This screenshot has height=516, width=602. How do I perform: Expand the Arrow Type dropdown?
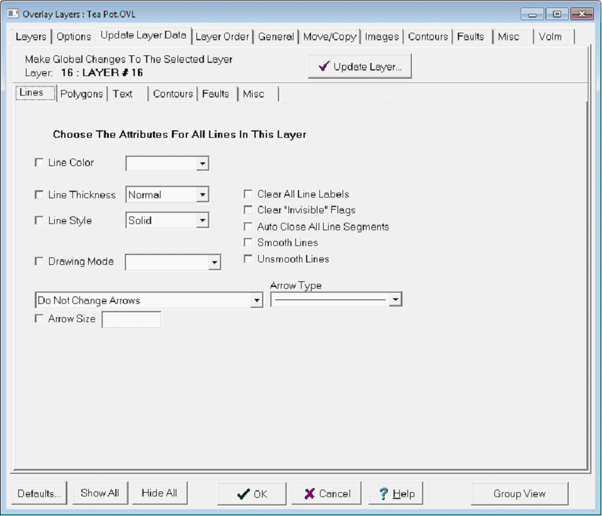coord(395,300)
